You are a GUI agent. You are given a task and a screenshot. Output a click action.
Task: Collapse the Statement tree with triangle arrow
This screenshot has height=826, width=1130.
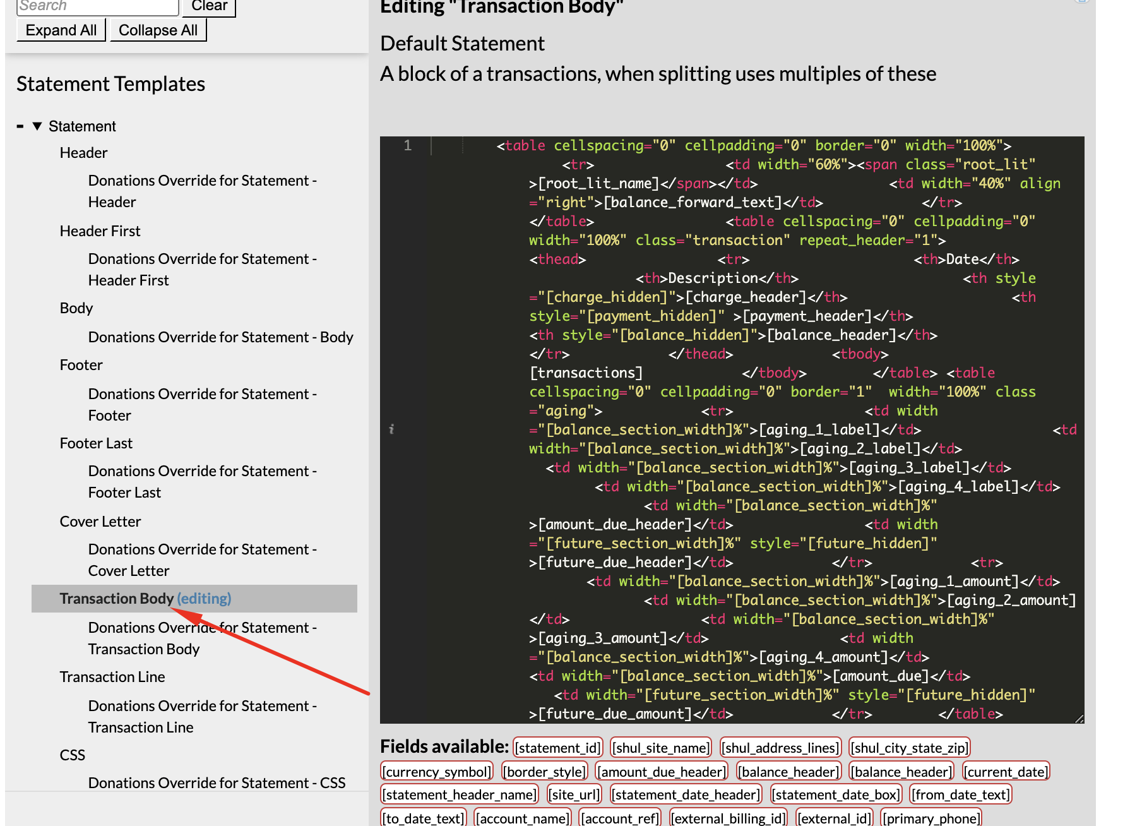pyautogui.click(x=37, y=126)
